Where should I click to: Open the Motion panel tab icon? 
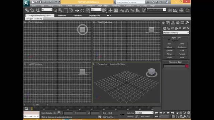tap(178, 23)
